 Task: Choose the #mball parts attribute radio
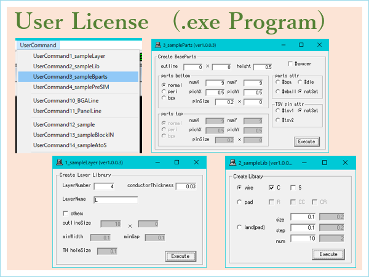278,90
